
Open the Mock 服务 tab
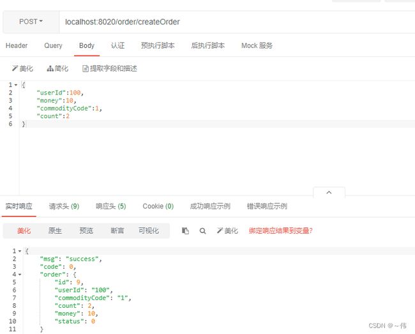pyautogui.click(x=257, y=45)
